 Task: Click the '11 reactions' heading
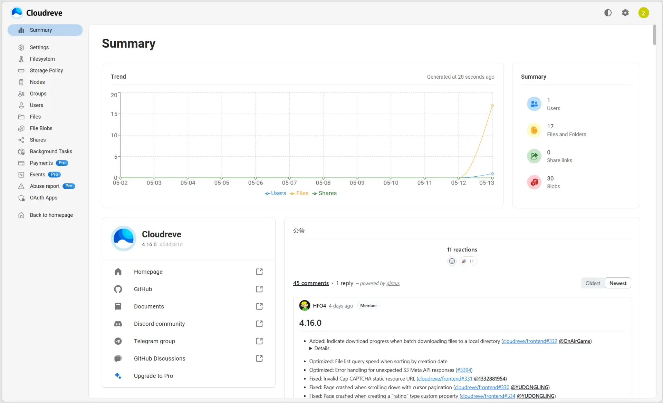point(462,250)
